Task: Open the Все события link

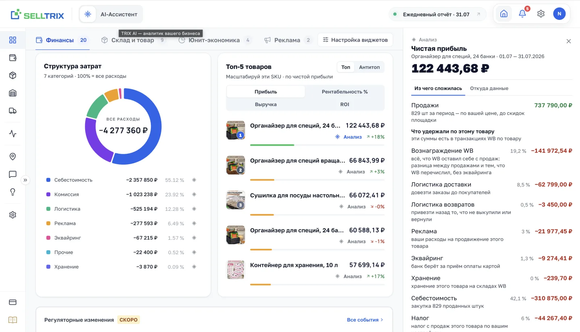Action: coord(365,320)
